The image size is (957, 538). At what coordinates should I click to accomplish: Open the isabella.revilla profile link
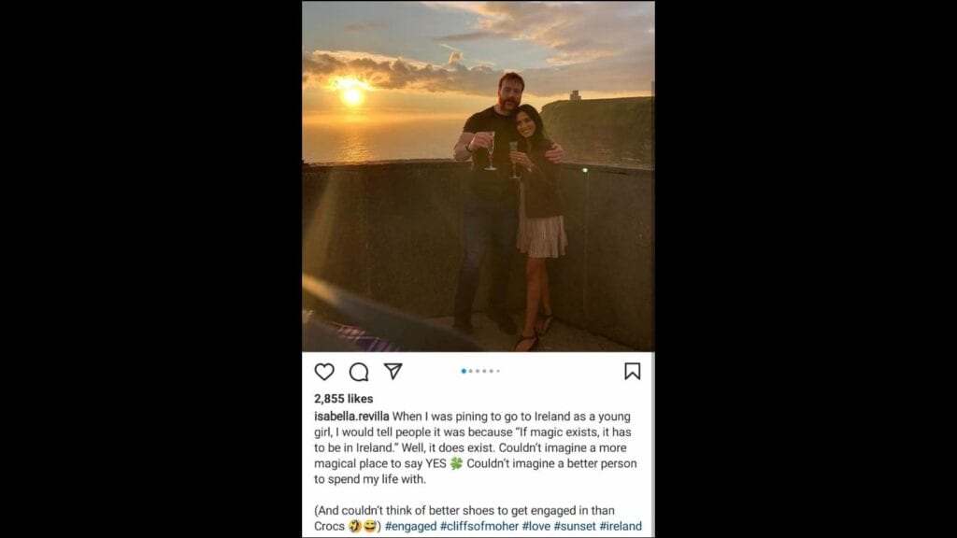point(351,417)
